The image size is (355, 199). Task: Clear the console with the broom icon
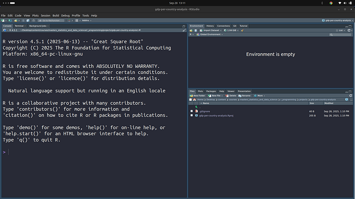[184, 30]
